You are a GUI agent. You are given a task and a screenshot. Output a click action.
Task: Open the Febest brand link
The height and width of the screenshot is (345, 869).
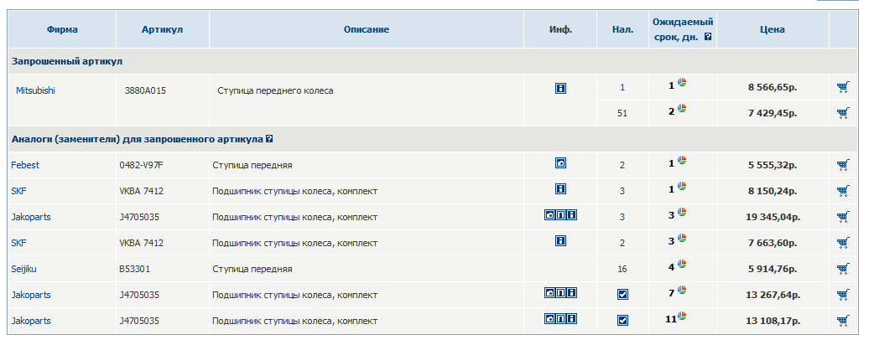pyautogui.click(x=25, y=165)
